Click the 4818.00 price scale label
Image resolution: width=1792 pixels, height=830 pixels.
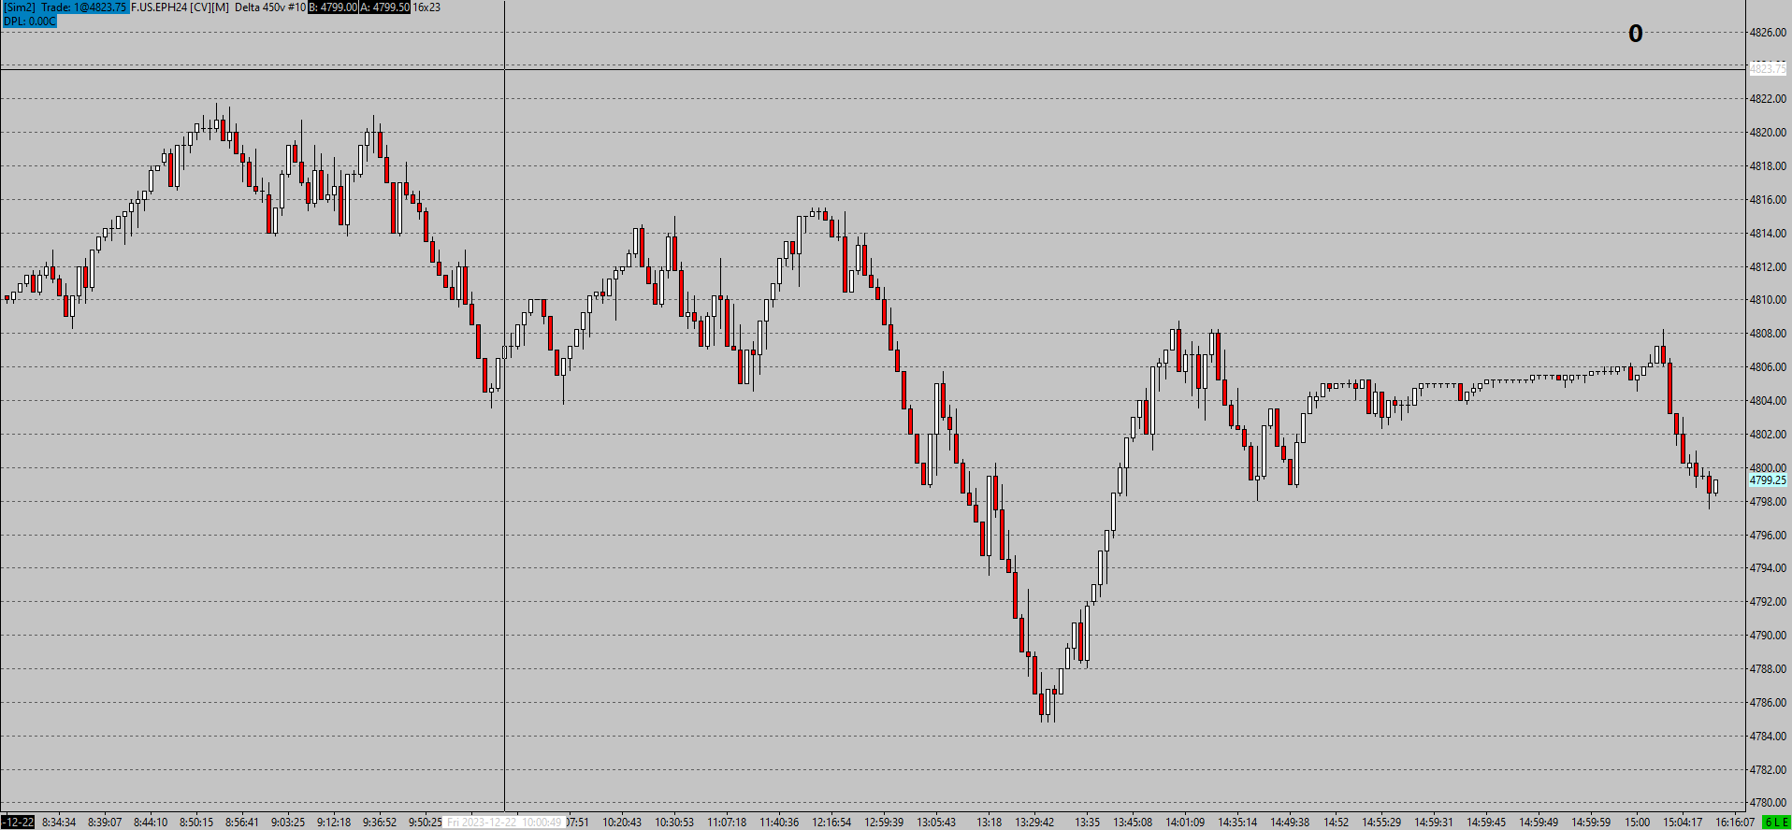[x=1768, y=166]
